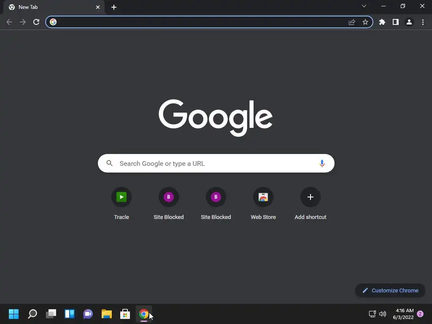The image size is (432, 324).
Task: Open the Tracle shortcut
Action: [121, 203]
